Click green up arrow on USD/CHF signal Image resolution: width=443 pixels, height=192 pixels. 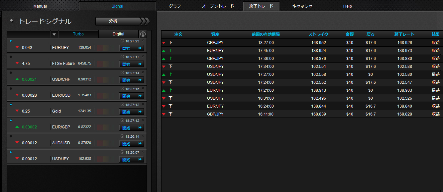point(17,79)
